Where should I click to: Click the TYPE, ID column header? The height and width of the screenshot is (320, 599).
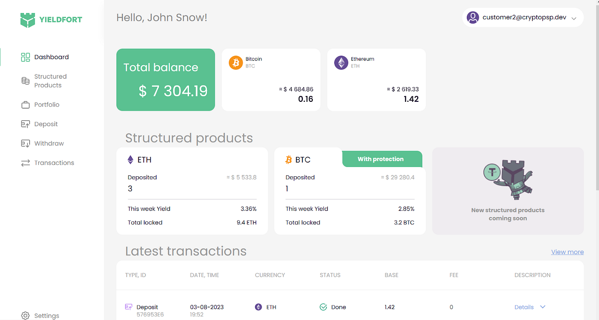(x=136, y=275)
